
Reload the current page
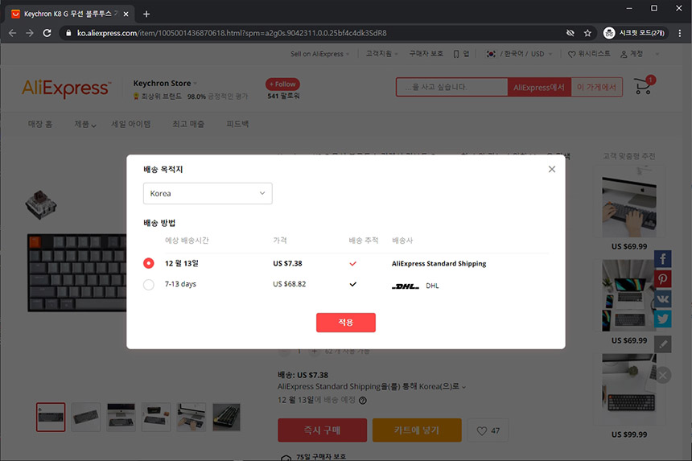coord(47,33)
